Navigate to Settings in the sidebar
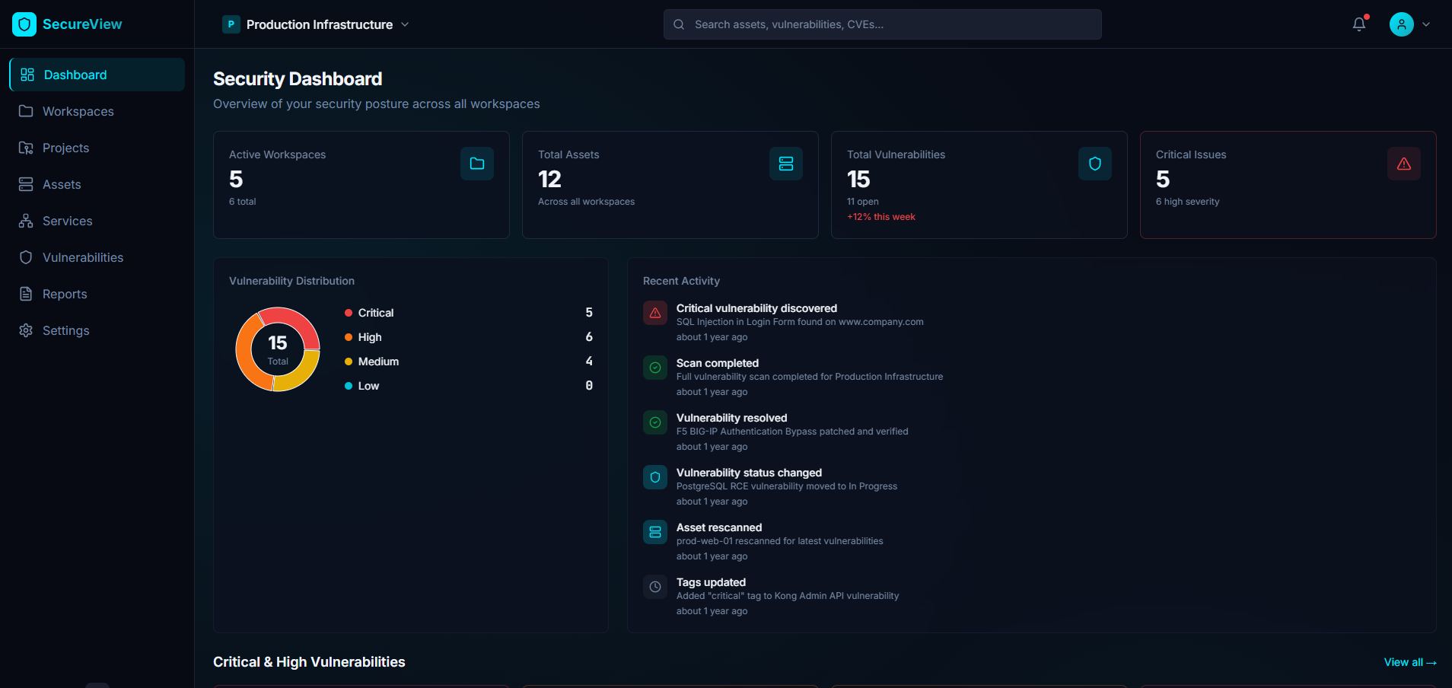The image size is (1452, 688). (x=65, y=330)
